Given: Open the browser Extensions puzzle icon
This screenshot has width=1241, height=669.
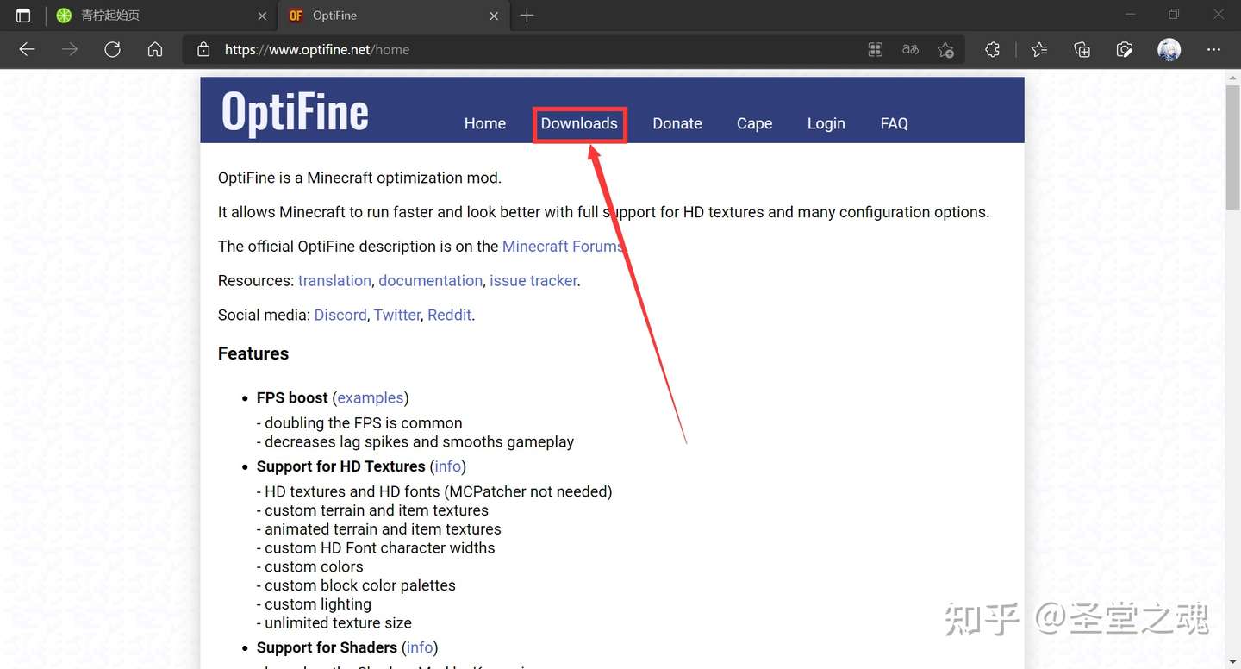Looking at the screenshot, I should pos(992,49).
